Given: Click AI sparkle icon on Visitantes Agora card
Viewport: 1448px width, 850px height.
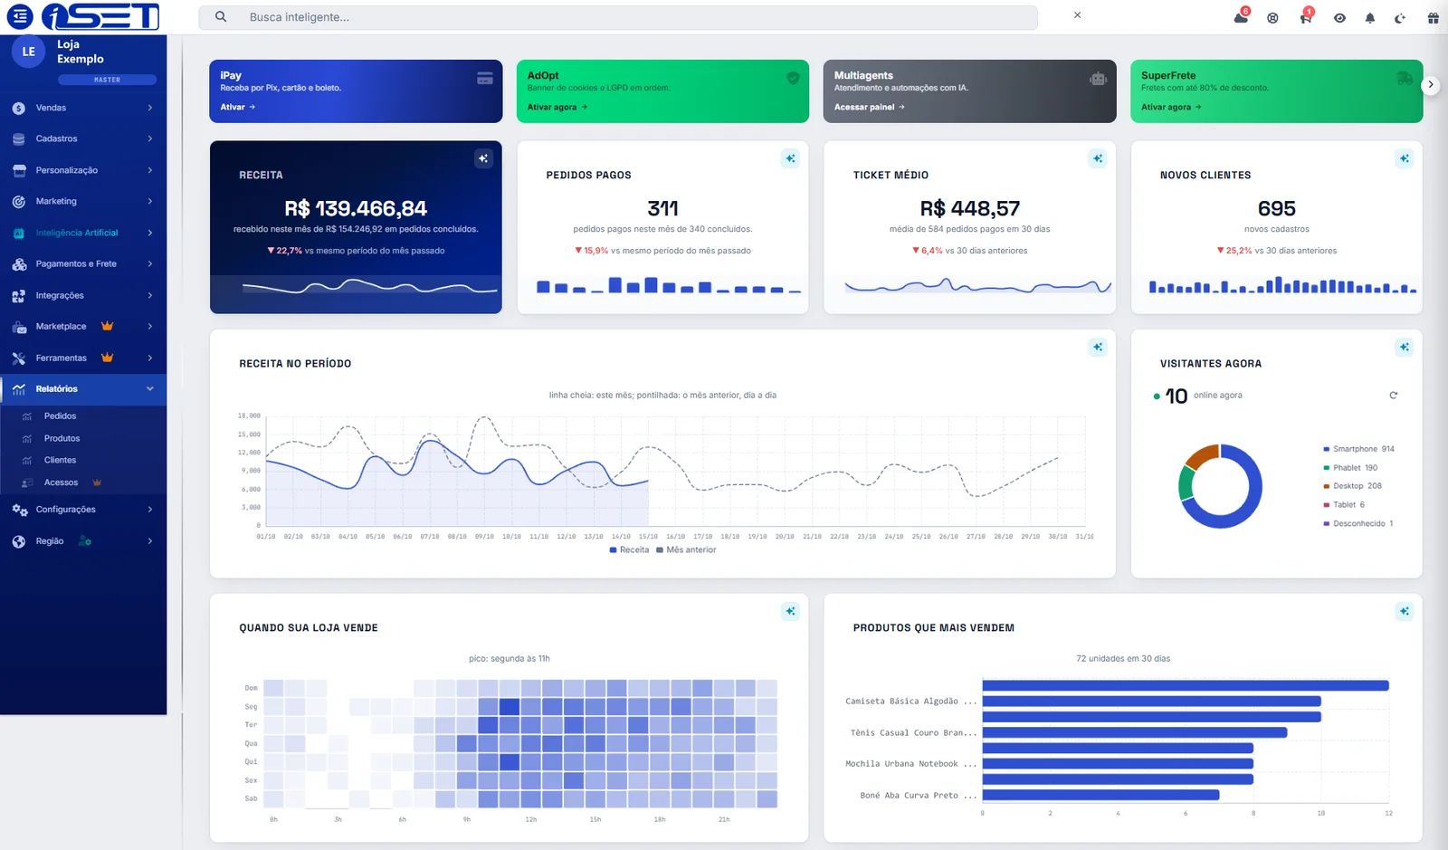Looking at the screenshot, I should pos(1404,347).
